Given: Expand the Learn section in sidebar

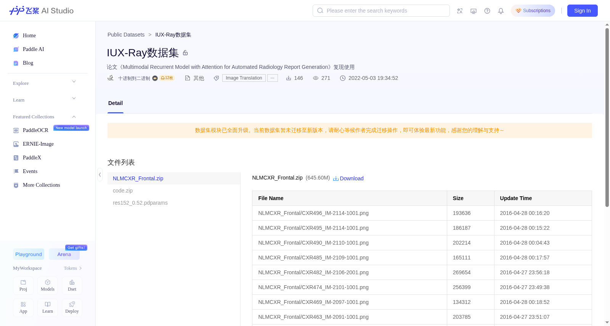Looking at the screenshot, I should click(x=74, y=99).
